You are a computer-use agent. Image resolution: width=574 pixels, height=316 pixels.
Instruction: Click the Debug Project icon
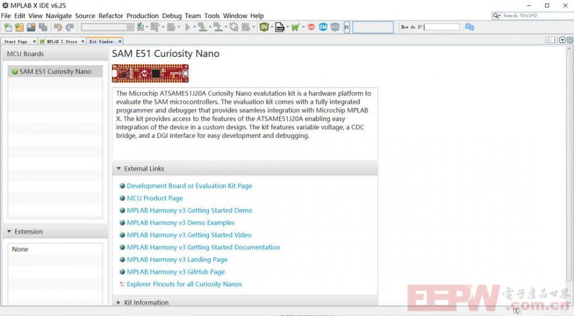246,27
